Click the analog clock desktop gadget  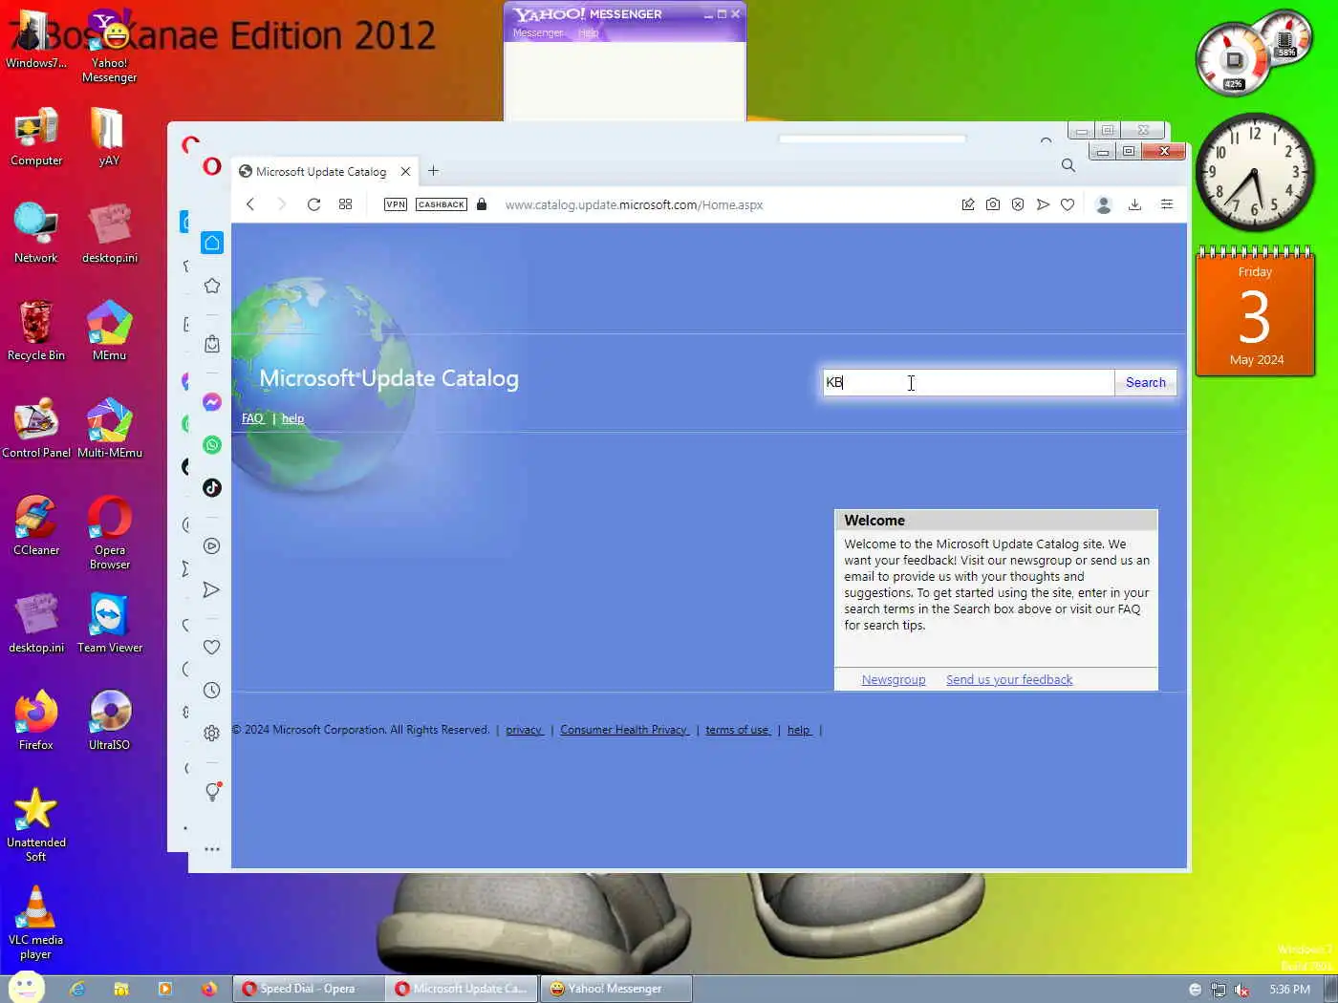(1255, 173)
